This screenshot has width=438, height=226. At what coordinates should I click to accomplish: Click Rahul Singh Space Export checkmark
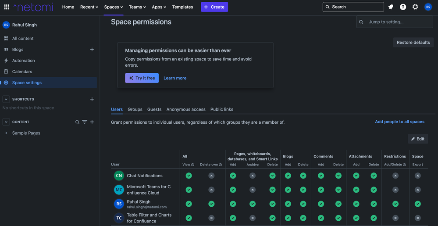(x=417, y=204)
